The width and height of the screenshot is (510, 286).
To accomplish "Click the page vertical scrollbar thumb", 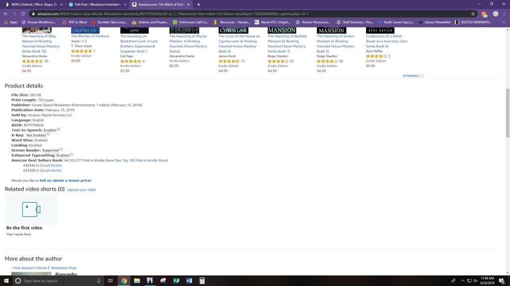I will point(508,113).
